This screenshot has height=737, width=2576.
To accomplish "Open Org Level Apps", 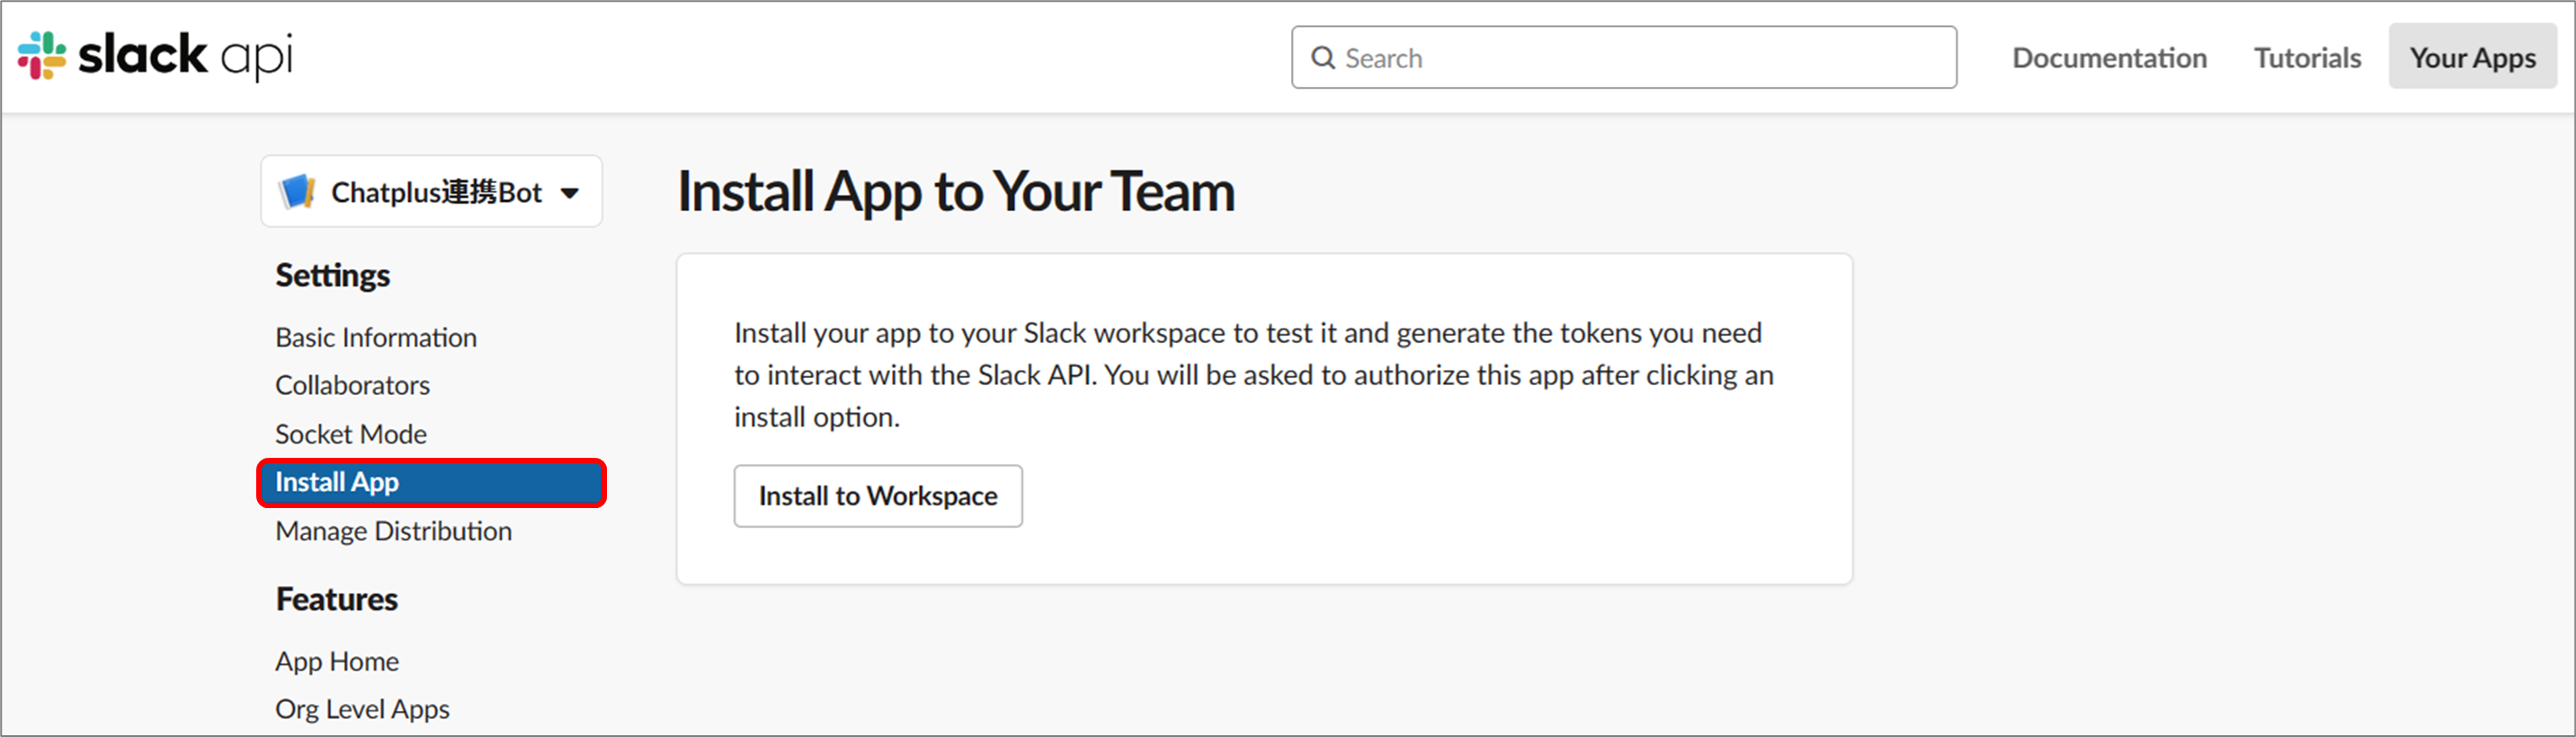I will (x=362, y=709).
